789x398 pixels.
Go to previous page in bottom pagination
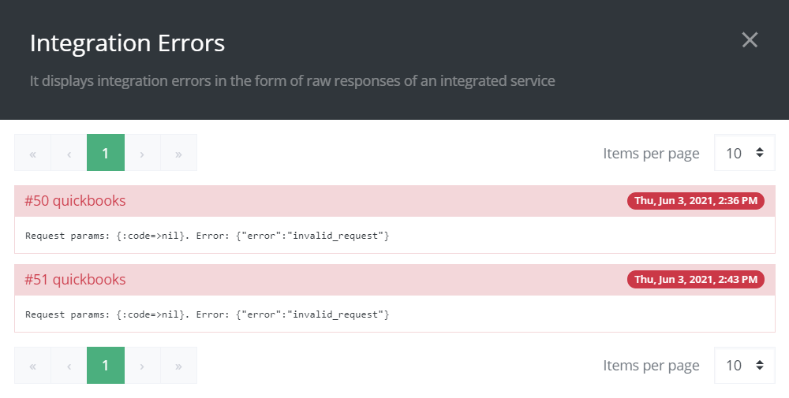(x=69, y=366)
